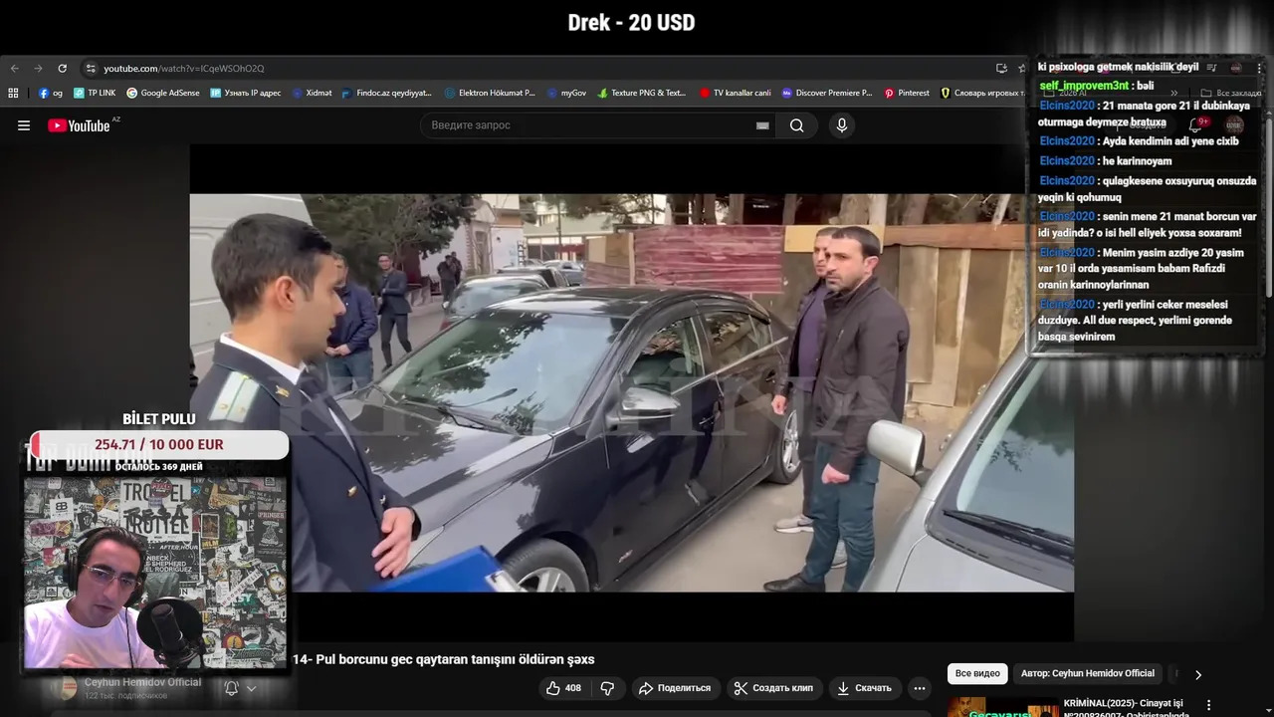Click the streamer webcam overlay
Screen dimensions: 1274x717
click(x=154, y=573)
